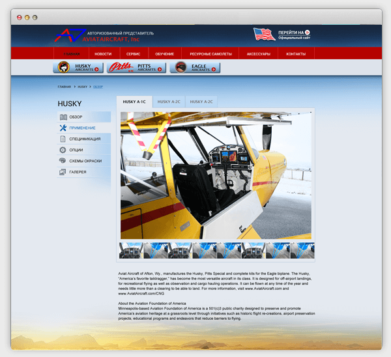This screenshot has height=357, width=391.
Task: Click the EAGLE AIRCRAFTS button
Action: tap(195, 67)
